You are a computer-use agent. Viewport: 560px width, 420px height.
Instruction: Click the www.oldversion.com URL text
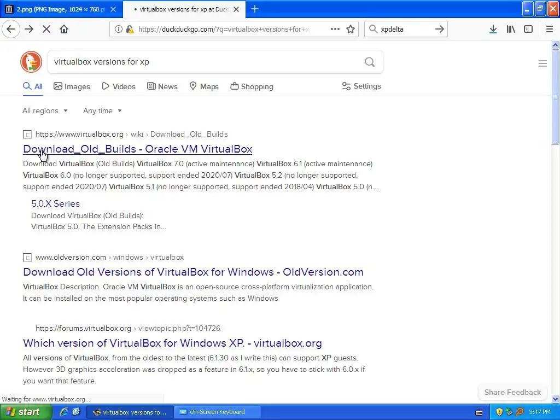coord(71,257)
